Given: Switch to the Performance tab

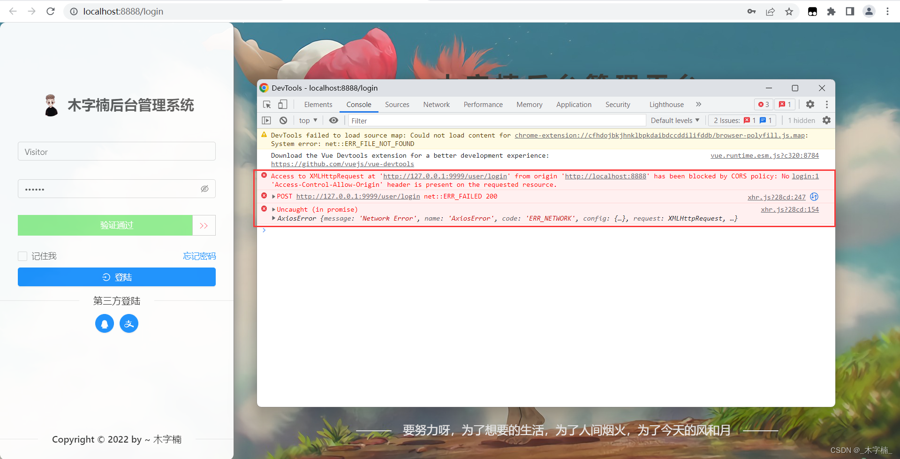Looking at the screenshot, I should pos(483,104).
